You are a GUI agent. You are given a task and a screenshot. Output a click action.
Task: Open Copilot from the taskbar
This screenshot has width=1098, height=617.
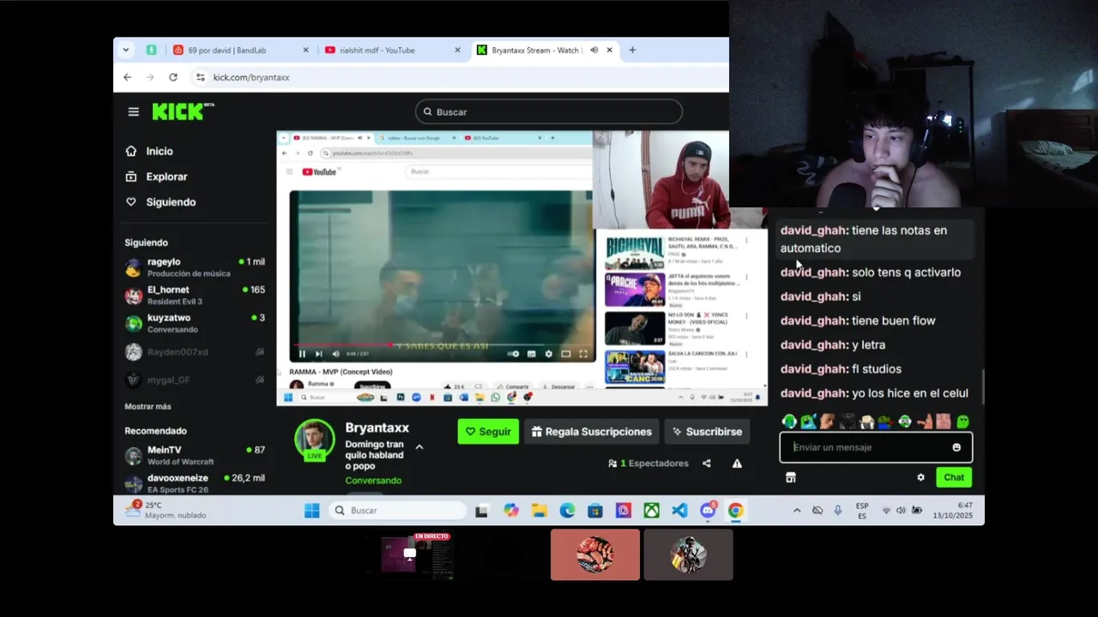pyautogui.click(x=511, y=511)
